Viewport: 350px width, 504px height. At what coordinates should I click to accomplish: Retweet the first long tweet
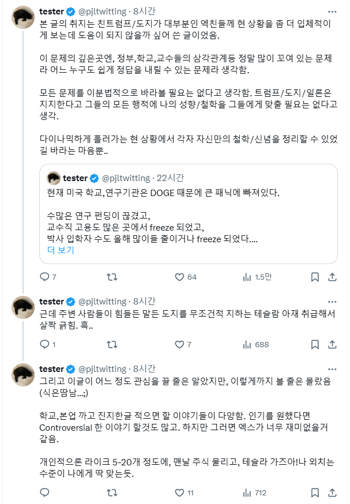point(112,277)
